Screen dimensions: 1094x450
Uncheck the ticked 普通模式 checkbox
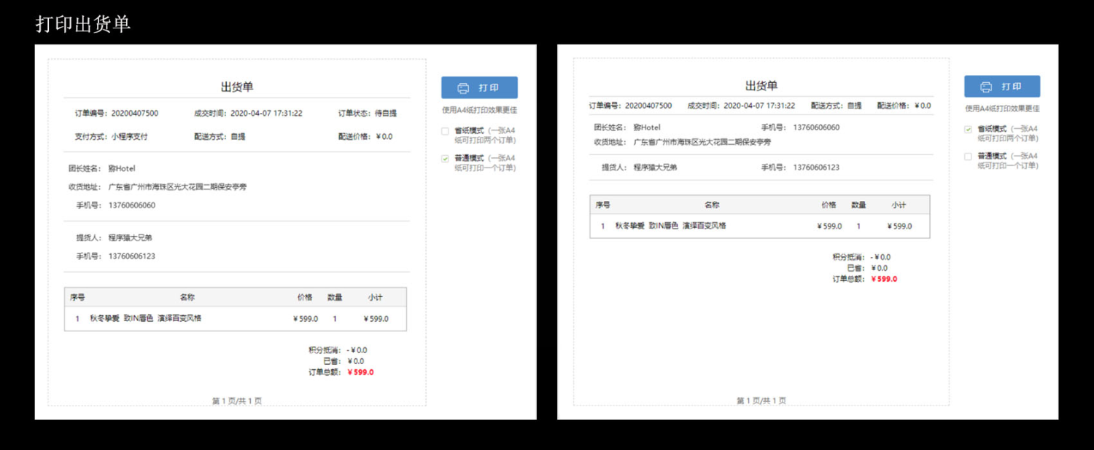click(x=445, y=159)
